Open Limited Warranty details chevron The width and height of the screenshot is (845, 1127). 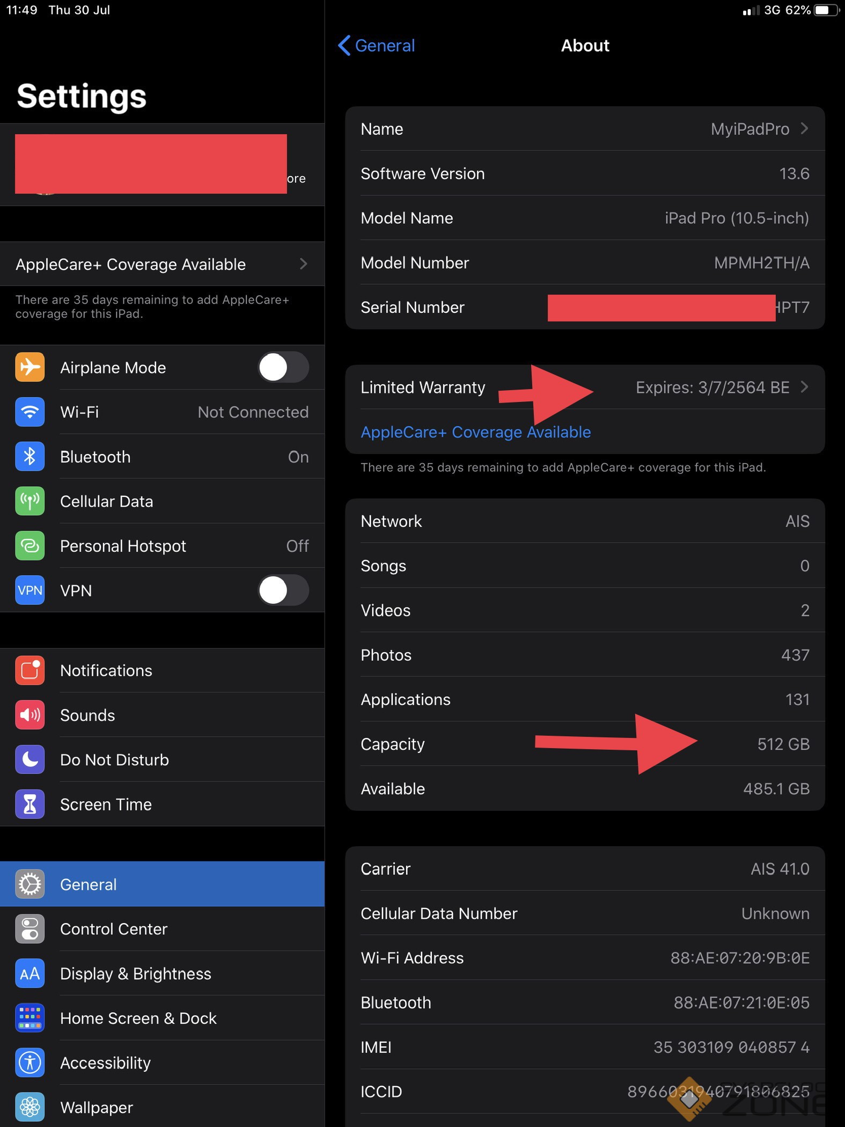[x=804, y=387]
